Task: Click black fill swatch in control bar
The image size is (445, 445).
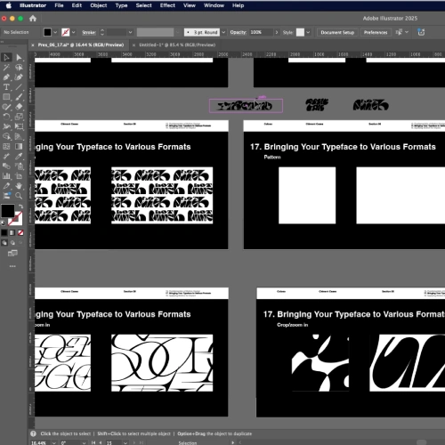Action: click(x=47, y=32)
